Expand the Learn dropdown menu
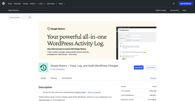The height and width of the screenshot is (101, 195). [x=42, y=4]
